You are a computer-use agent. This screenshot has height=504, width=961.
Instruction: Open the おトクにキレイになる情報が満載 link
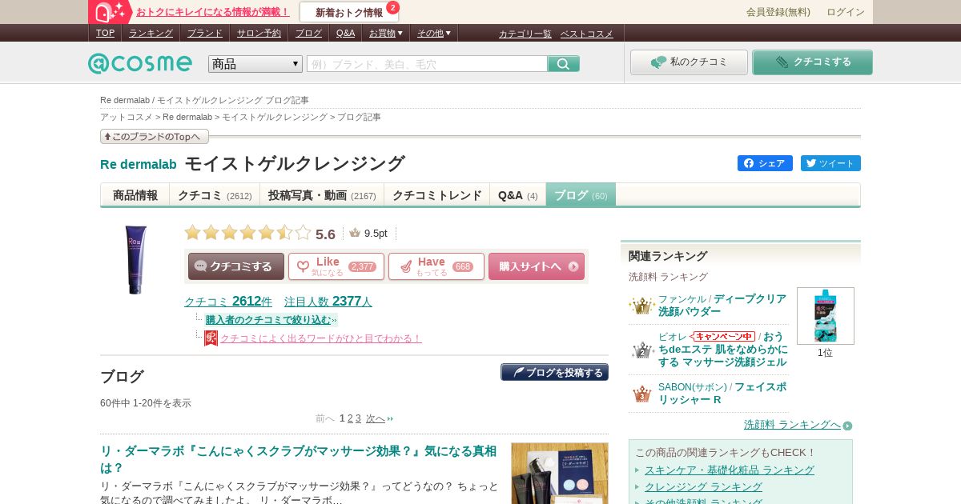coord(212,12)
